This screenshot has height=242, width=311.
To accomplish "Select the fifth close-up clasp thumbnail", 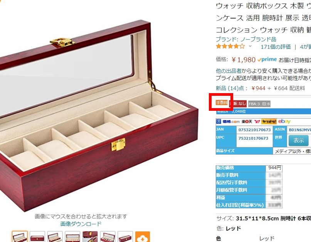I will coord(90,237).
